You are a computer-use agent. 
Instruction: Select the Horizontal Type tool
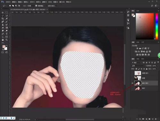(6, 34)
